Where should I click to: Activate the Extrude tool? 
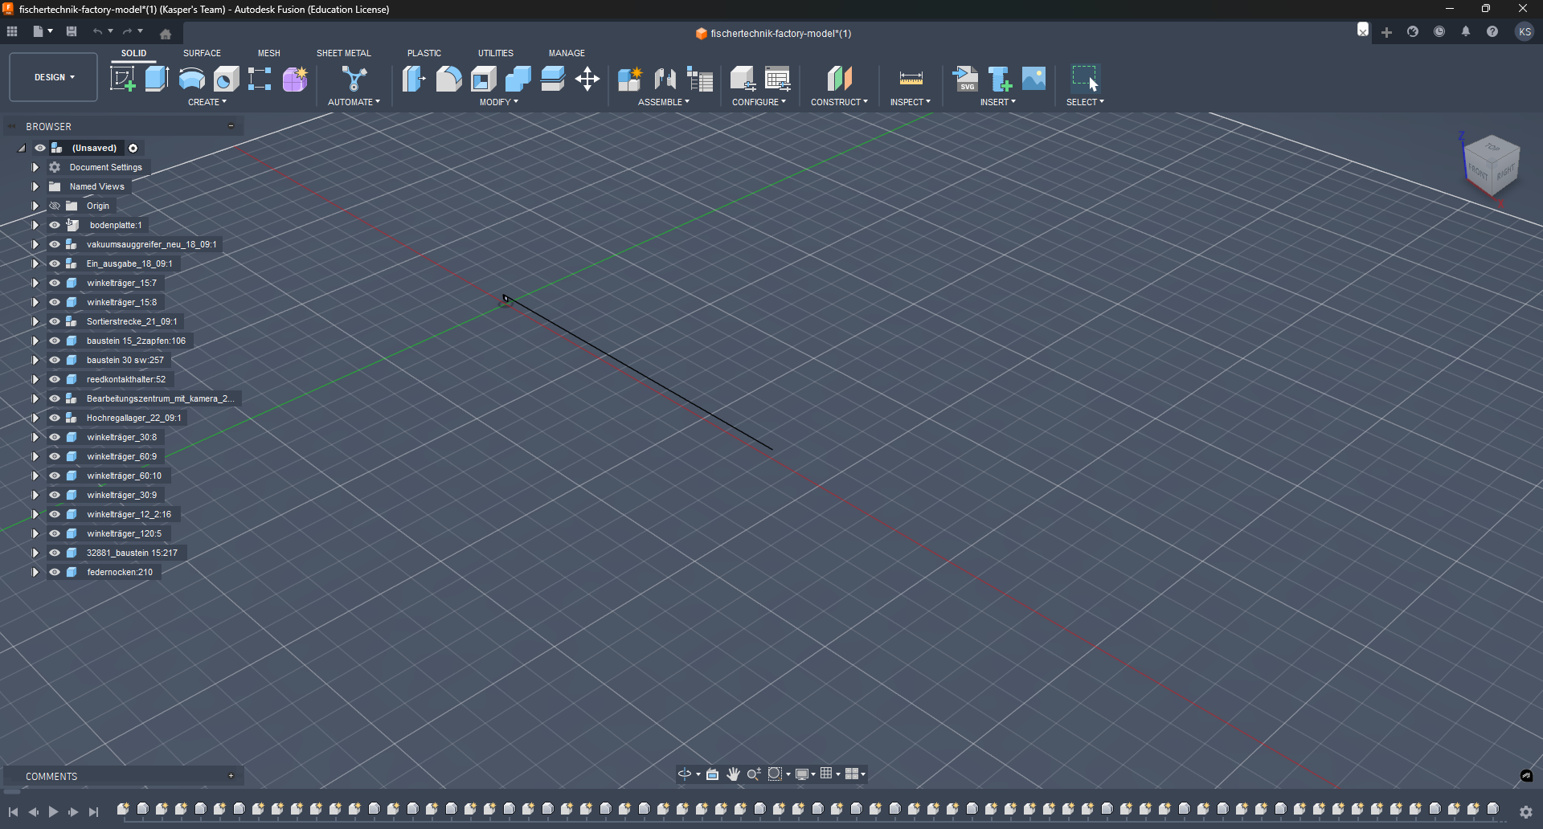click(156, 79)
